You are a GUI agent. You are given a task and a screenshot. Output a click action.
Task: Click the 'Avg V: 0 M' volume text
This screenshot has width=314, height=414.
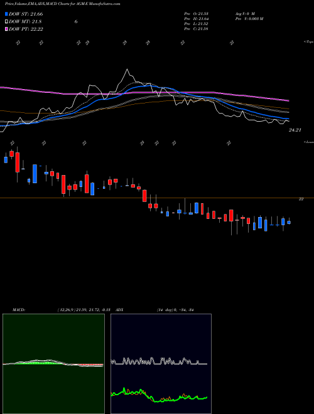click(244, 13)
